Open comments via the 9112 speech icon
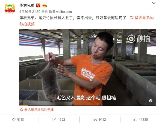Viewport: 160px width, 124px height. [x=100, y=120]
